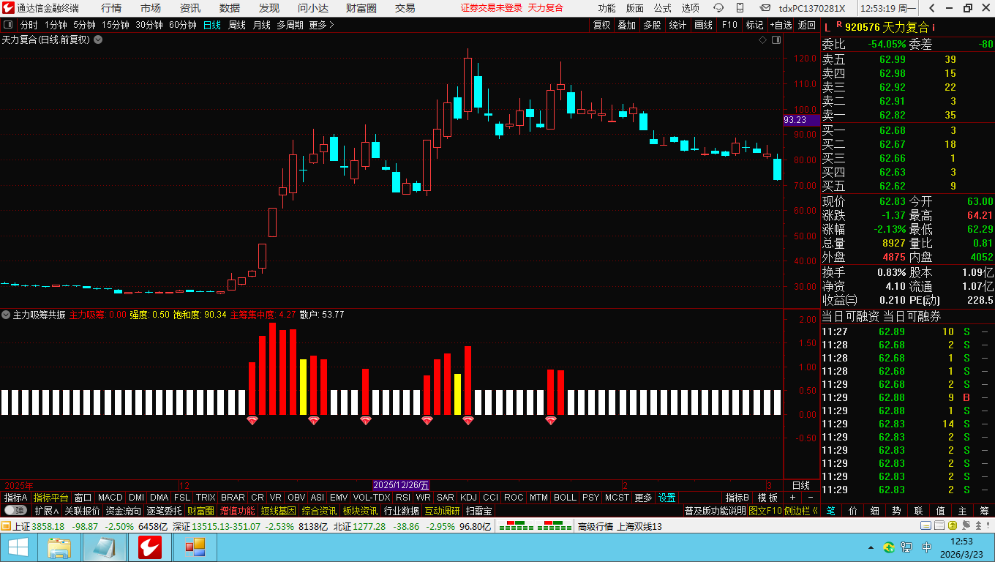Open the 主力吸筹共振 indicator dropdown arrow
Image resolution: width=995 pixels, height=562 pixels.
[6, 315]
